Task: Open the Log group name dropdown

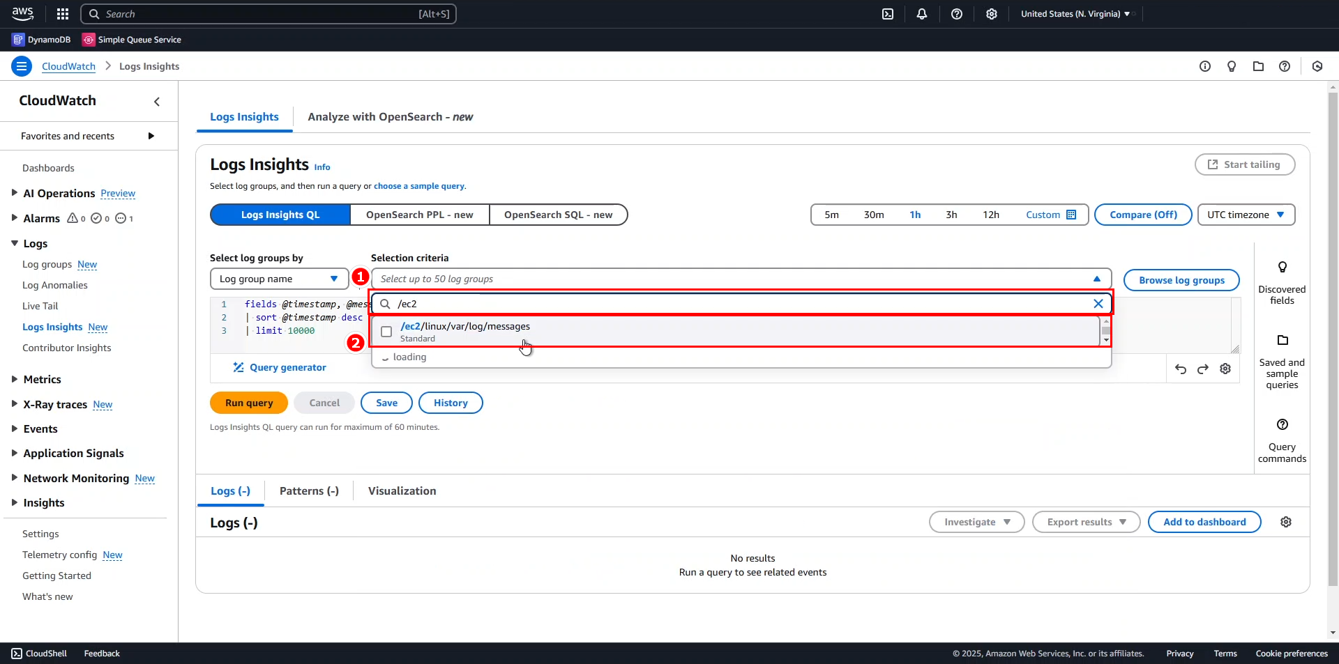Action: pyautogui.click(x=279, y=279)
